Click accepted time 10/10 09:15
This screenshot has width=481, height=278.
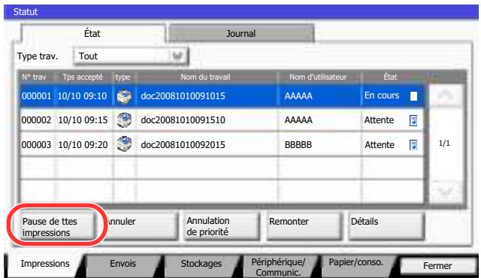point(83,120)
